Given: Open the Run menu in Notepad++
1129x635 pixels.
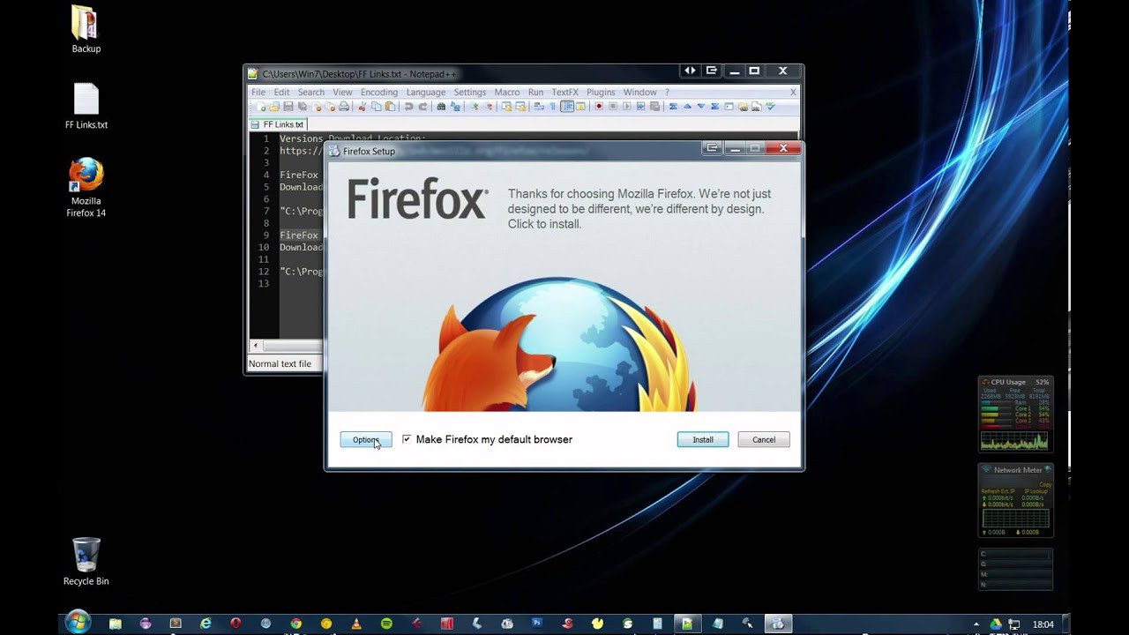Looking at the screenshot, I should [535, 92].
